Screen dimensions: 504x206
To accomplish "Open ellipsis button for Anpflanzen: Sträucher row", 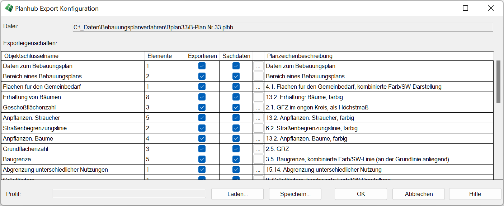I will [258, 118].
